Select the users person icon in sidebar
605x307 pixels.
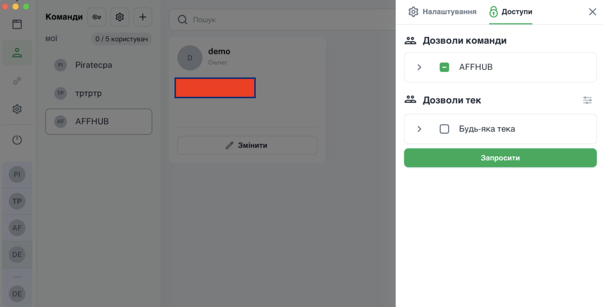tap(17, 53)
